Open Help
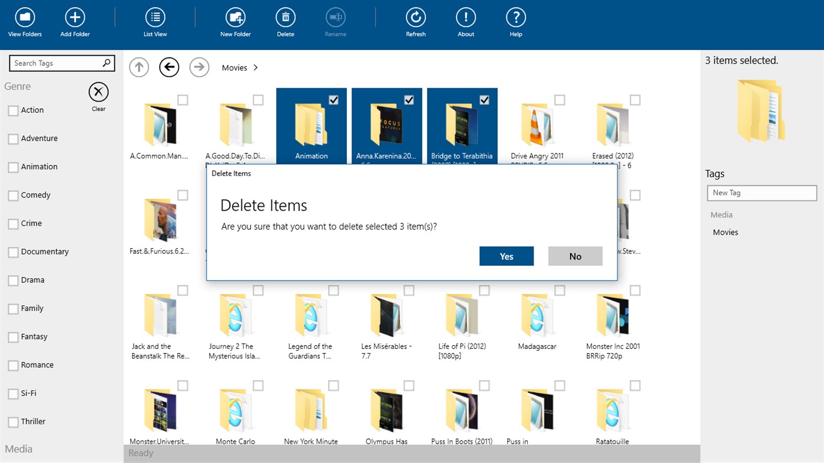 point(515,22)
